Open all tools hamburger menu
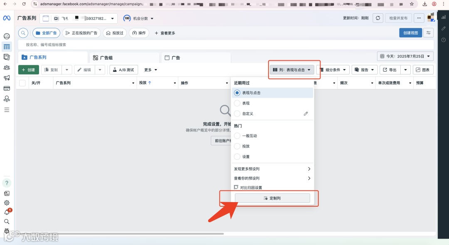449x245 pixels. pos(7,110)
